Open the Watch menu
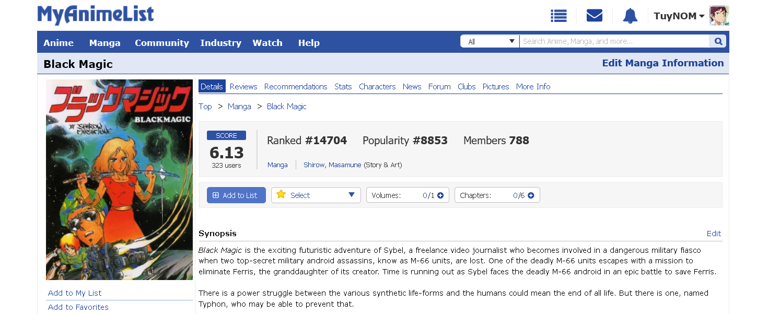 point(267,43)
